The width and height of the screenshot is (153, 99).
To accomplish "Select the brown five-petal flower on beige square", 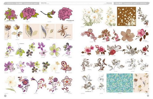I will coord(64,31).
